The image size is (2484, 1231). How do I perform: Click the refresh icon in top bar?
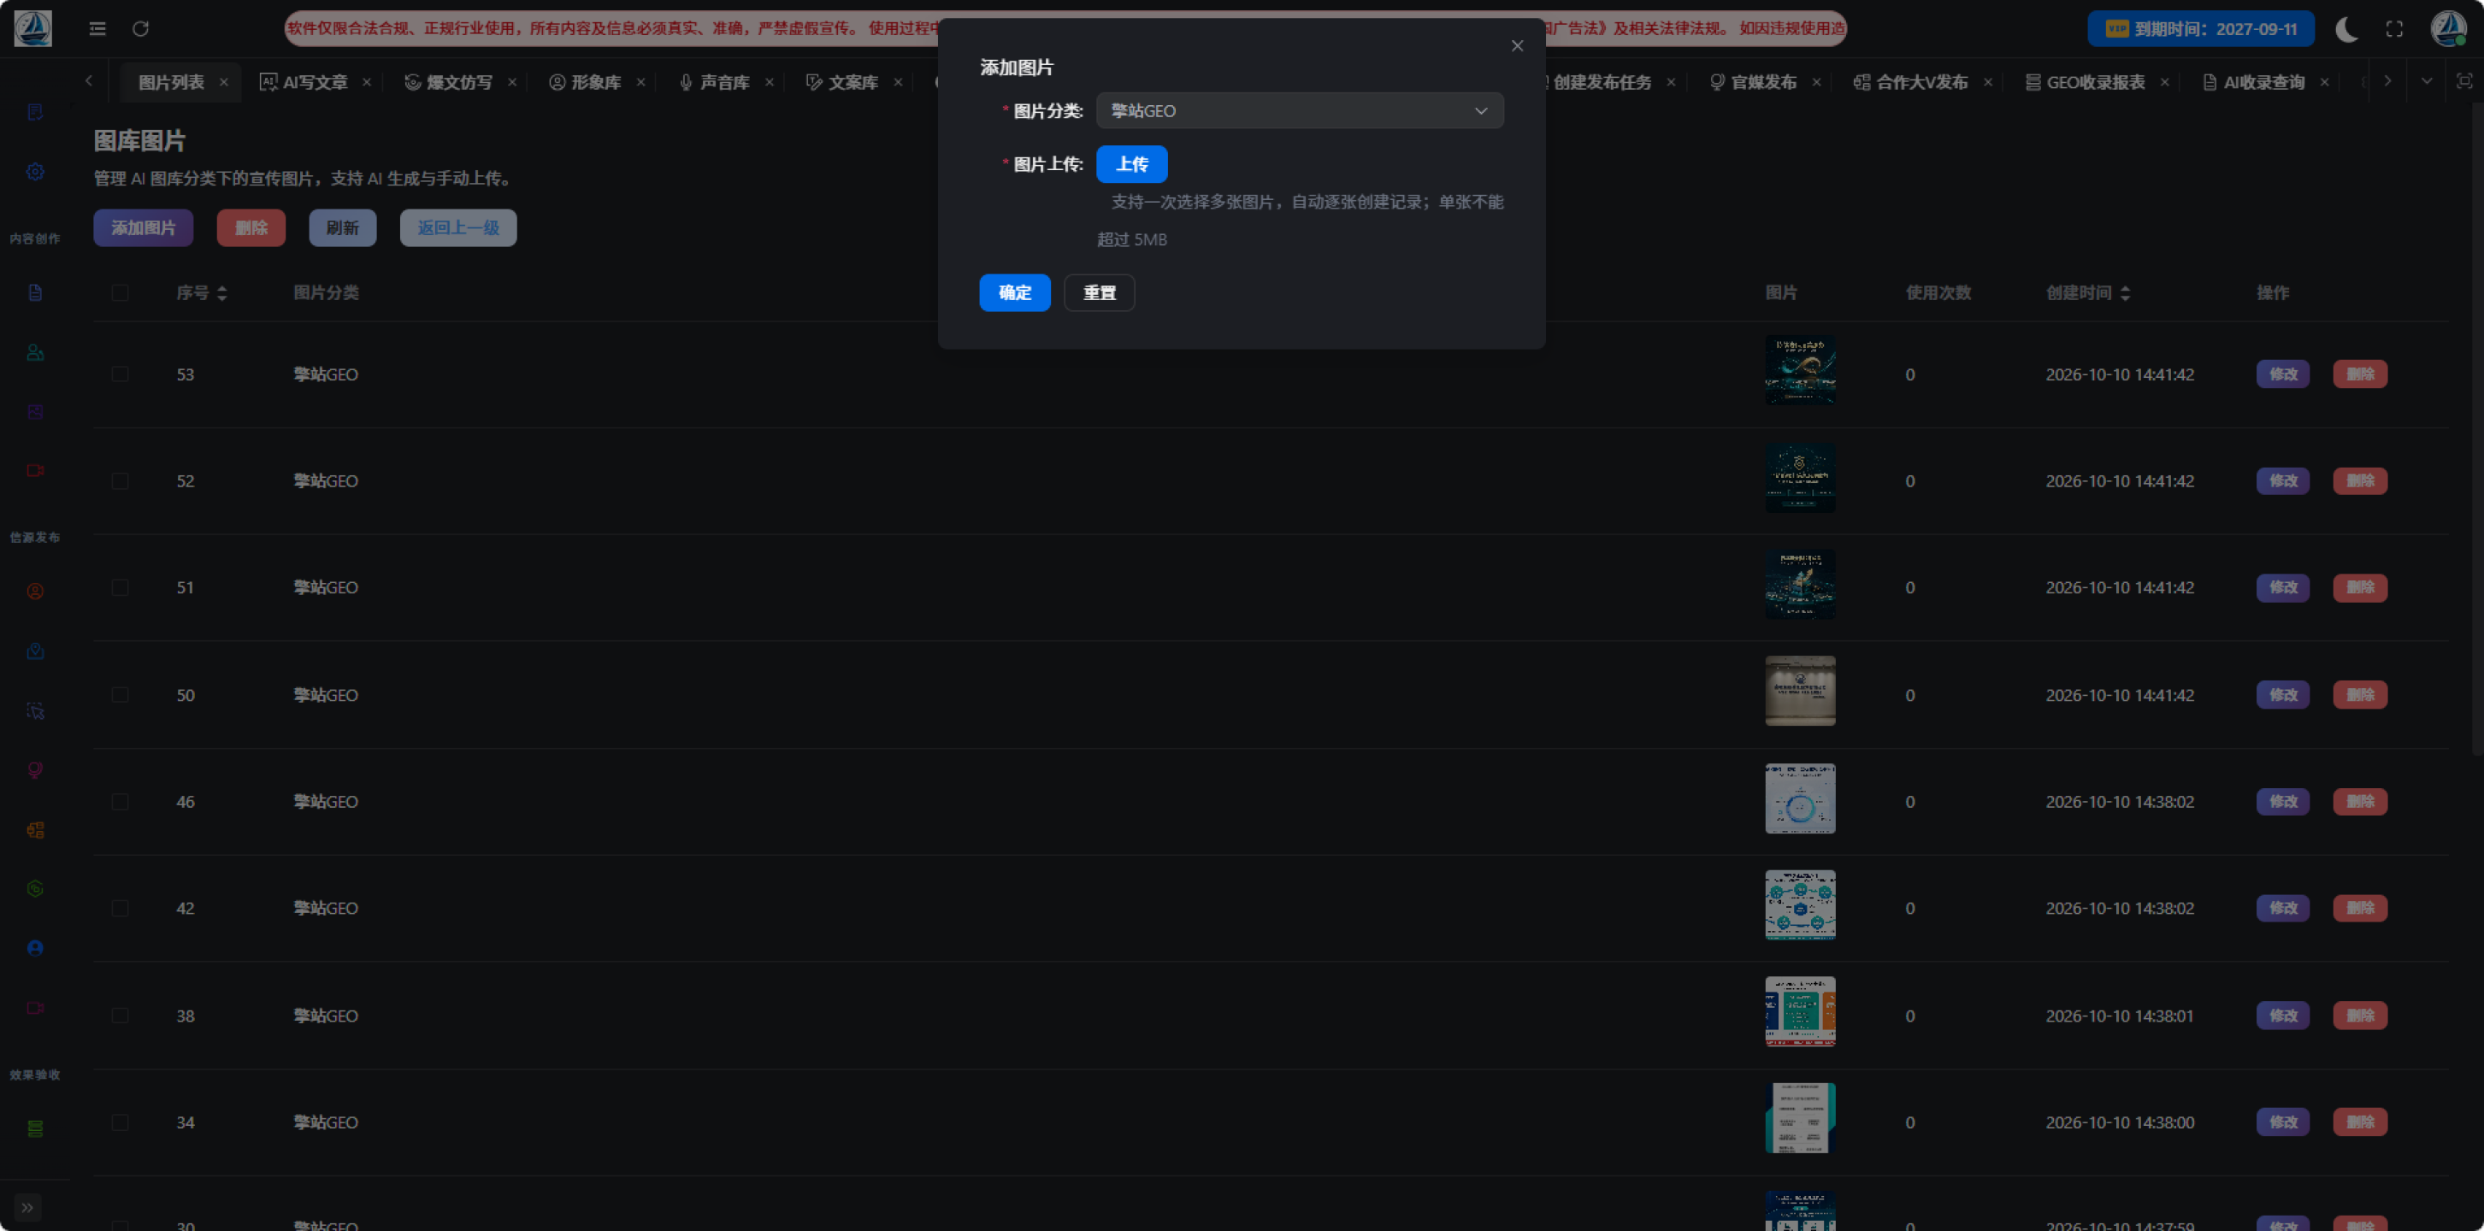pos(141,29)
